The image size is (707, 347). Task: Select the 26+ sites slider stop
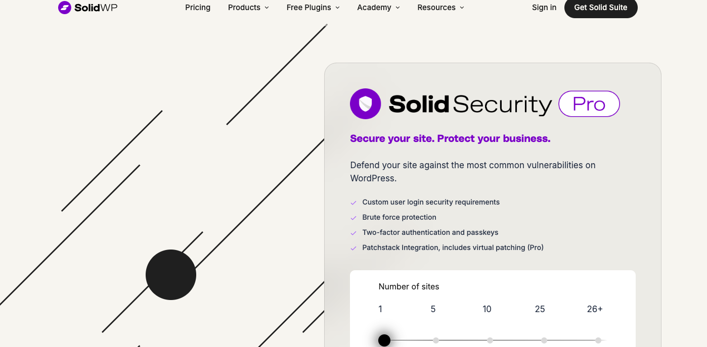598,340
